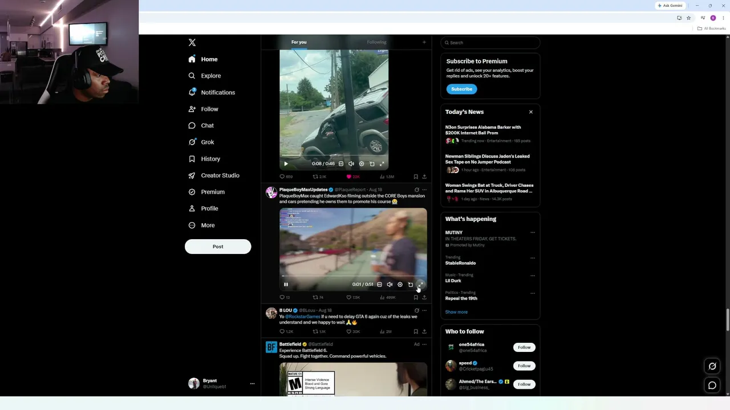
Task: Open Chat from the sidebar
Action: click(201, 125)
